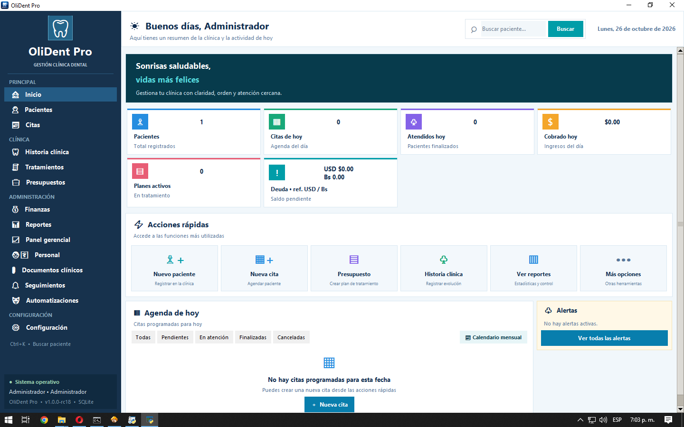
Task: Click in the Buscar paciente search field
Action: tap(514, 29)
